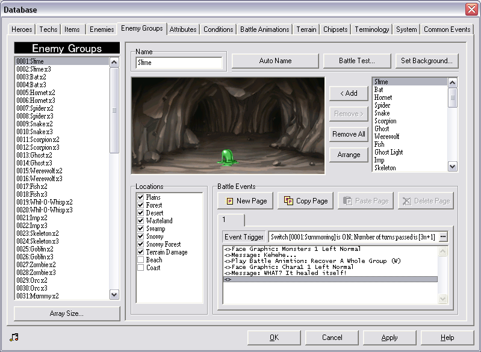Toggle the Terrain Damage checkbox

(140, 252)
